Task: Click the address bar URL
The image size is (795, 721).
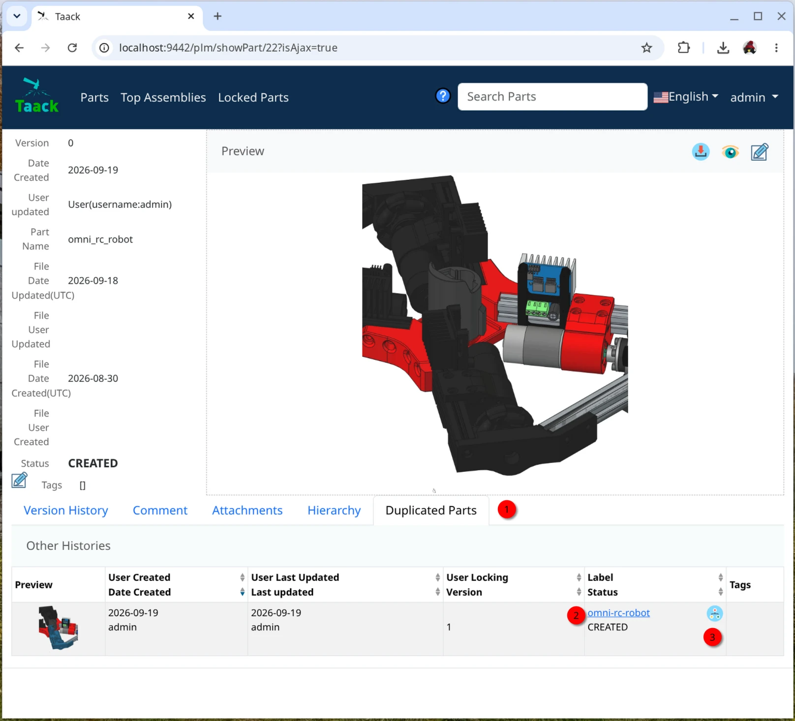Action: [x=228, y=48]
